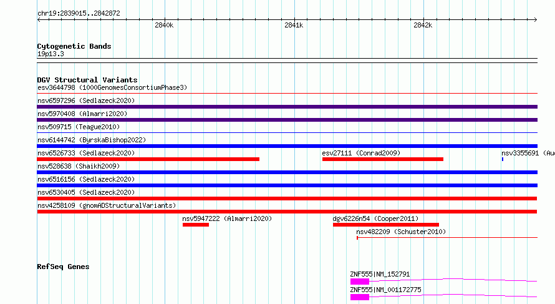555x304 pixels.
Task: Click the blue bar under nsv6144742
Action: 287,146
